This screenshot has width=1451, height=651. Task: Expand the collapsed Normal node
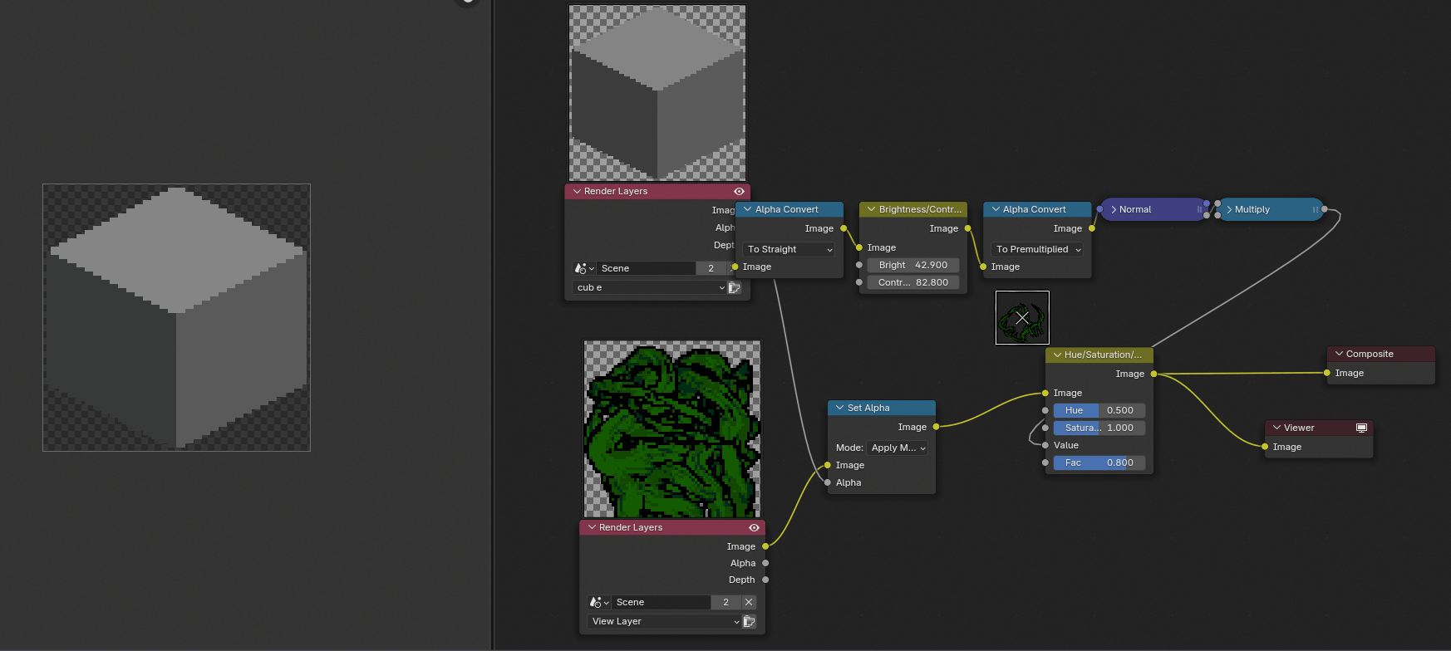(x=1114, y=210)
